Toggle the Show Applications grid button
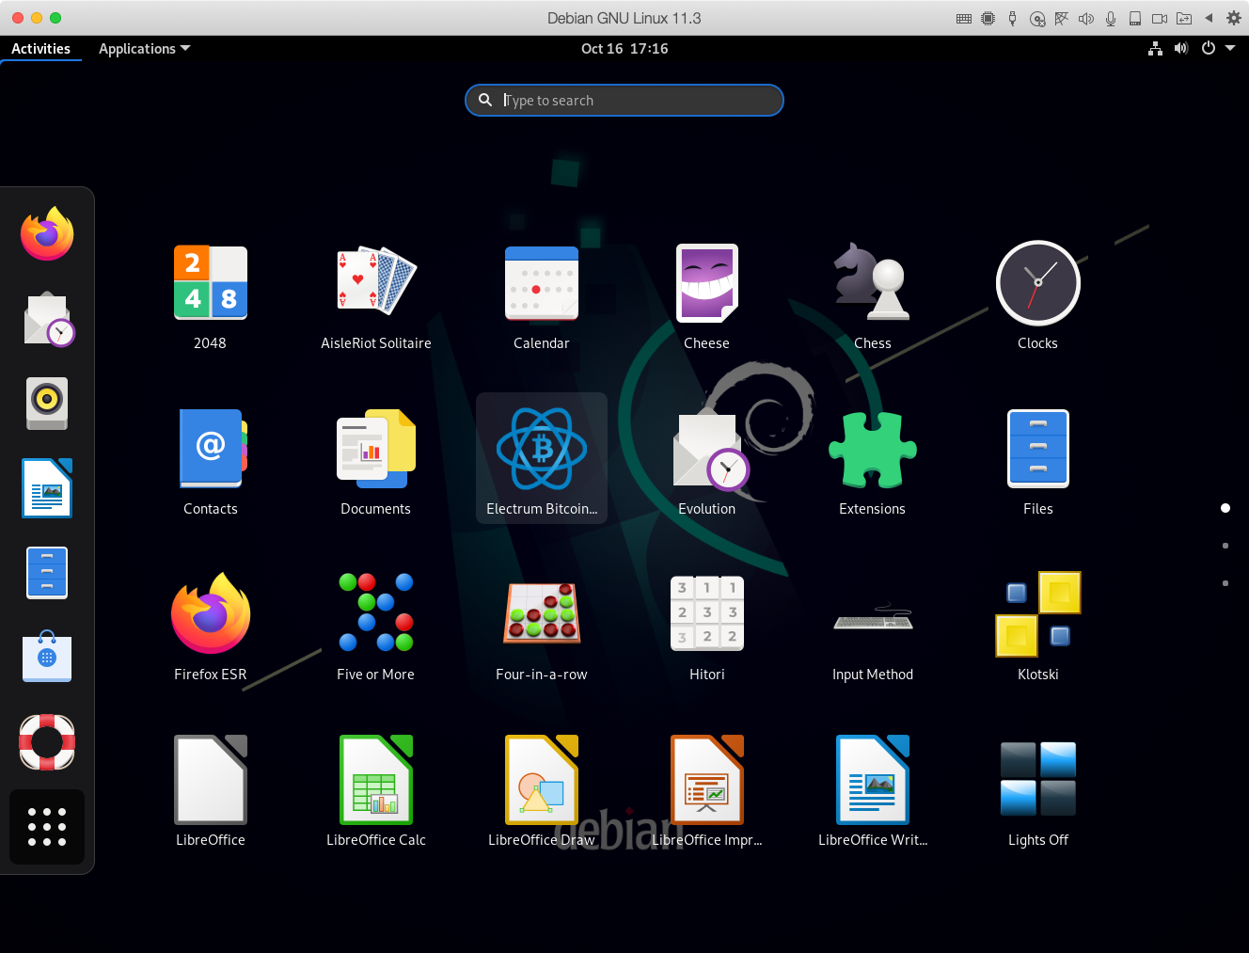 click(47, 827)
